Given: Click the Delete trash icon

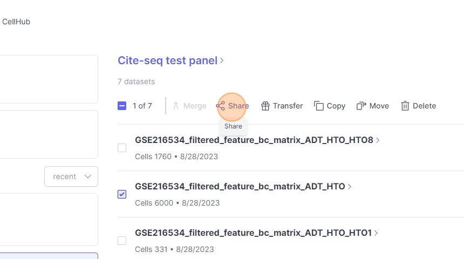Looking at the screenshot, I should click(x=405, y=106).
